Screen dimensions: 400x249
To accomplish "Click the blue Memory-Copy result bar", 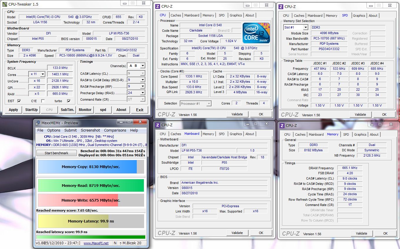I will [91, 167].
